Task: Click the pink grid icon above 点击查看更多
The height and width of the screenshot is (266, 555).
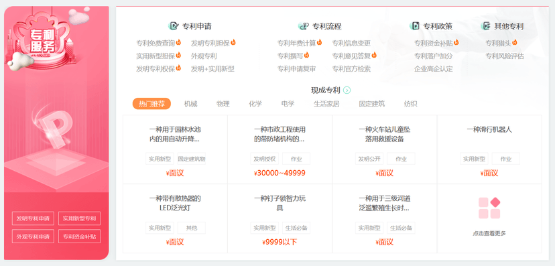Action: (x=489, y=208)
